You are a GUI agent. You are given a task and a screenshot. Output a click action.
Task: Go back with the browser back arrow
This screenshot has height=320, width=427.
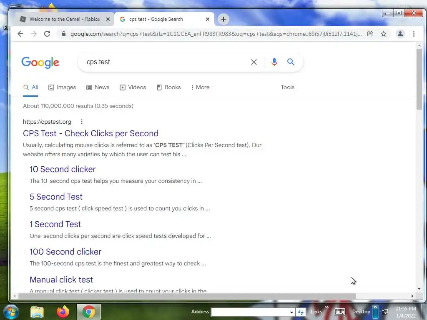[x=20, y=34]
